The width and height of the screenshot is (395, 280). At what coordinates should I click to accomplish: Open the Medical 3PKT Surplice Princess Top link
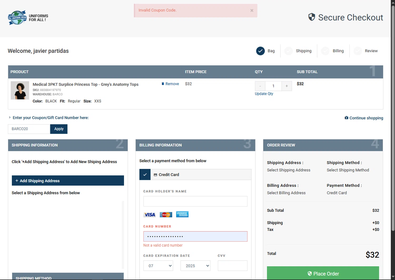click(85, 84)
